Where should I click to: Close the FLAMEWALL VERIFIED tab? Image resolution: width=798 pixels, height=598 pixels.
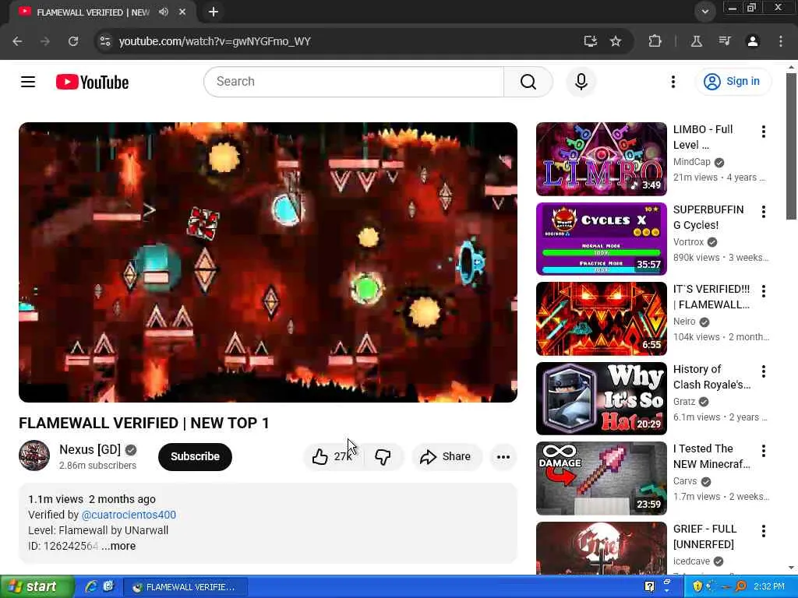(x=182, y=12)
